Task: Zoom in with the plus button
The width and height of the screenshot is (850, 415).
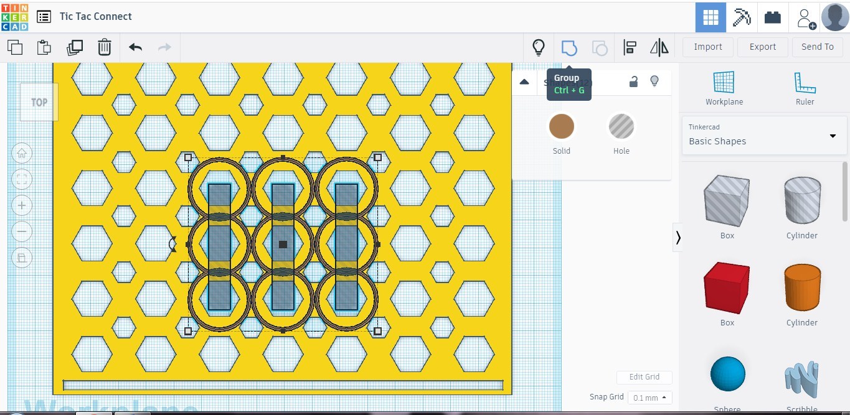Action: (22, 206)
